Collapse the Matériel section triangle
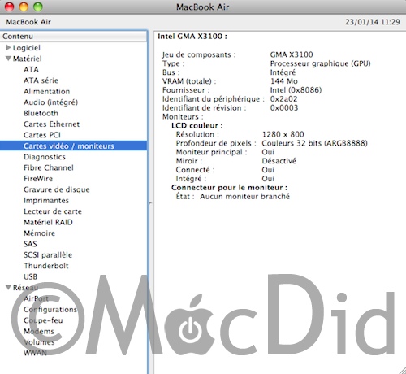This screenshot has height=374, width=406. click(x=8, y=59)
